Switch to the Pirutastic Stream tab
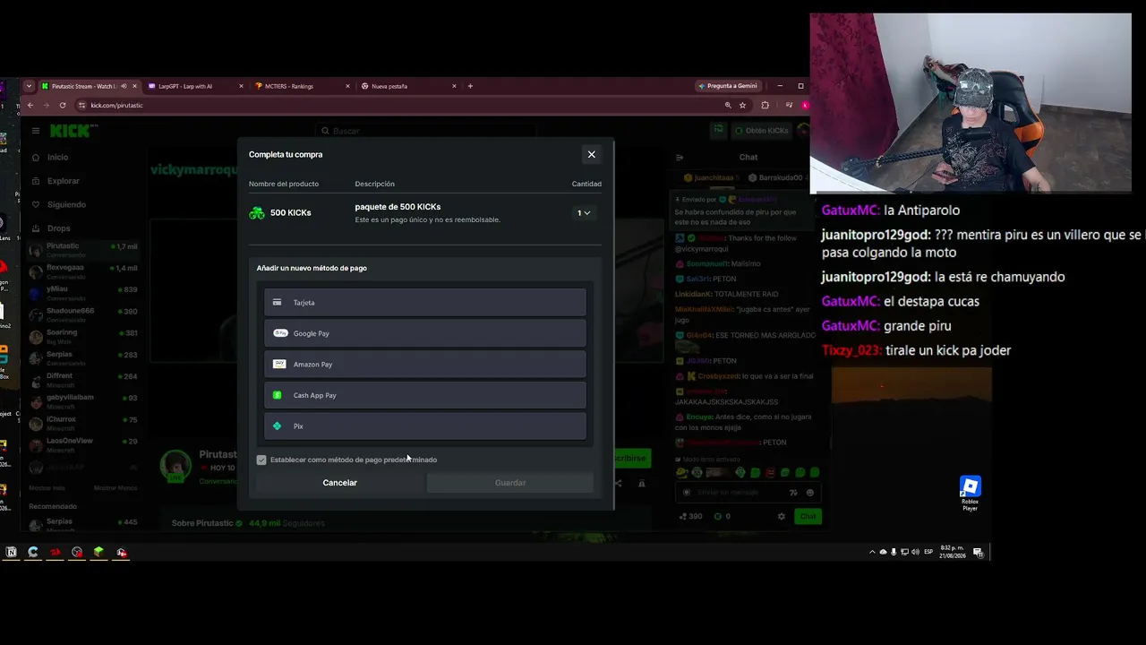Viewport: 1146px width, 645px height. (82, 86)
